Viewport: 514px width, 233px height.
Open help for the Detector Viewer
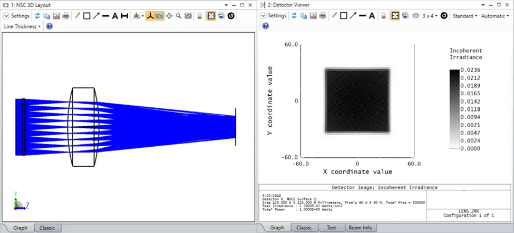click(x=265, y=26)
